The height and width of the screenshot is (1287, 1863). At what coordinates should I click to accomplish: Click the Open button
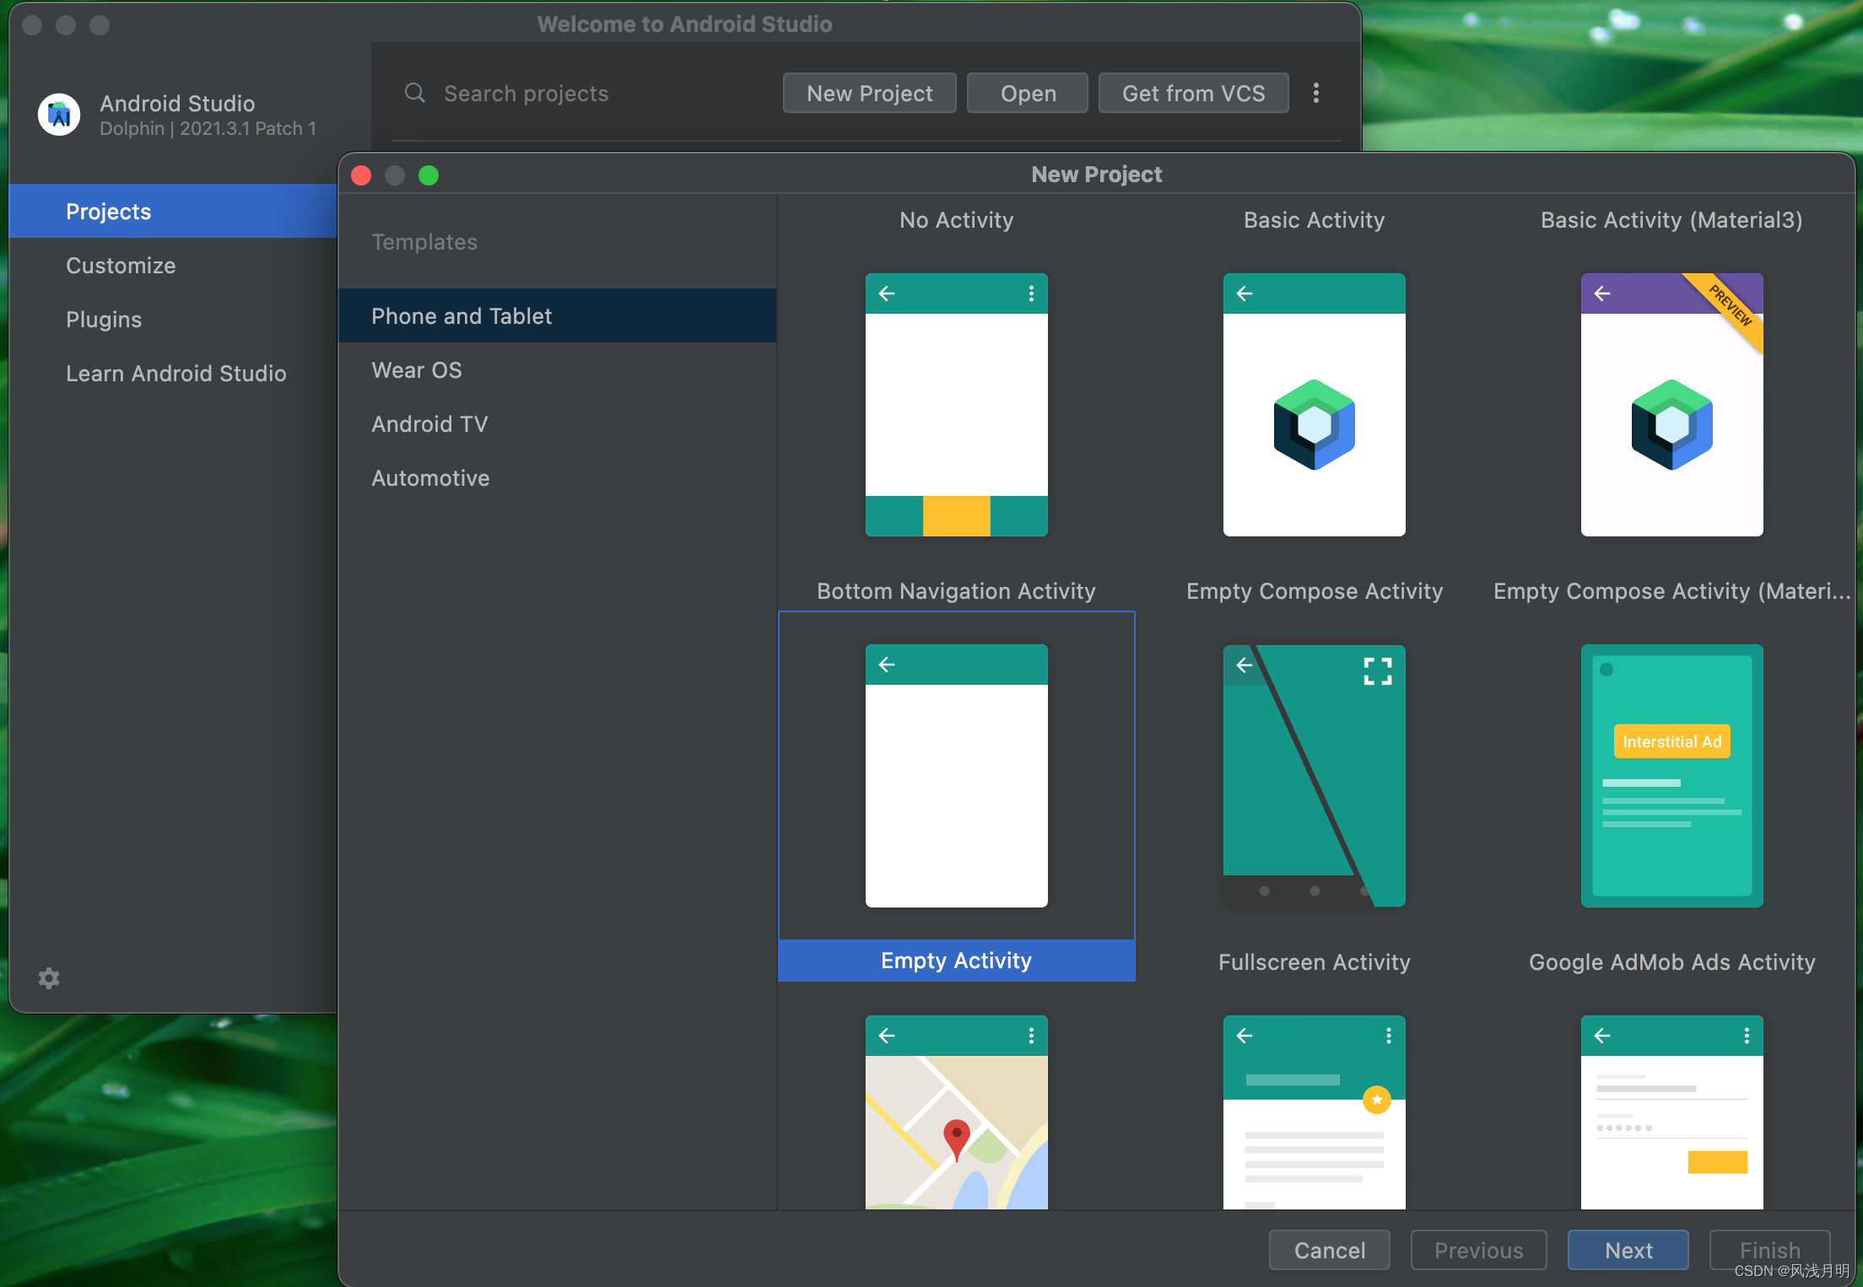click(x=1028, y=93)
